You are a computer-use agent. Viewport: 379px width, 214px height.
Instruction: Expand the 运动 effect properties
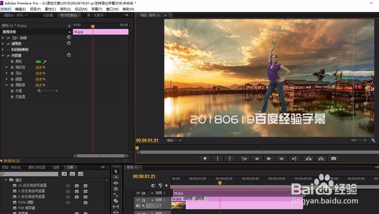coord(3,38)
